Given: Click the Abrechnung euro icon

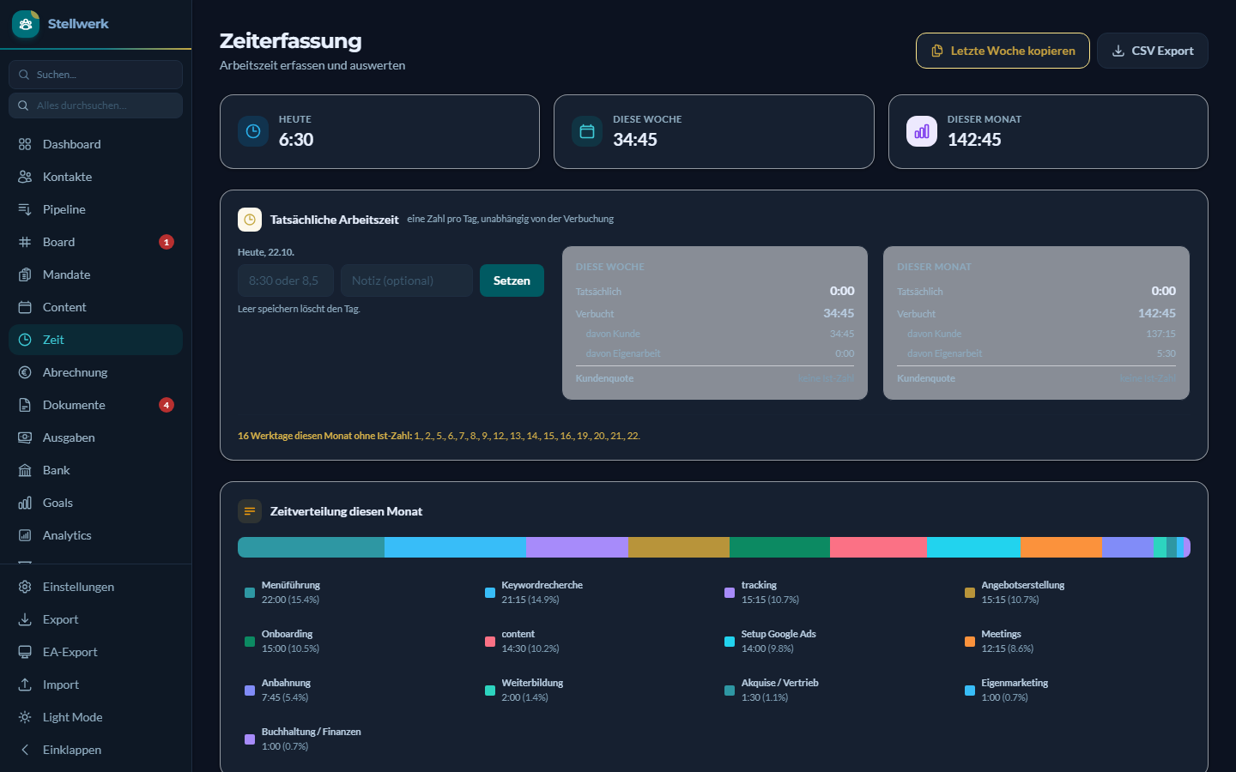Looking at the screenshot, I should (25, 372).
